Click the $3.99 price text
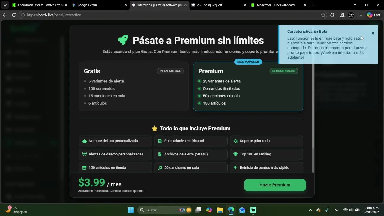Viewport: 384px width, 216px height. pyautogui.click(x=92, y=182)
